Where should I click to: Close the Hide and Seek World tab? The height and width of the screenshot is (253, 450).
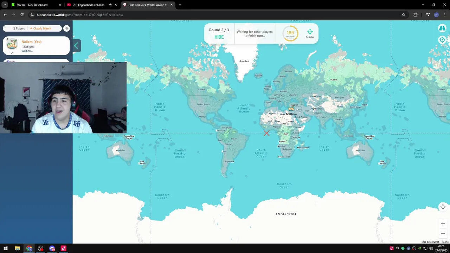tap(172, 5)
